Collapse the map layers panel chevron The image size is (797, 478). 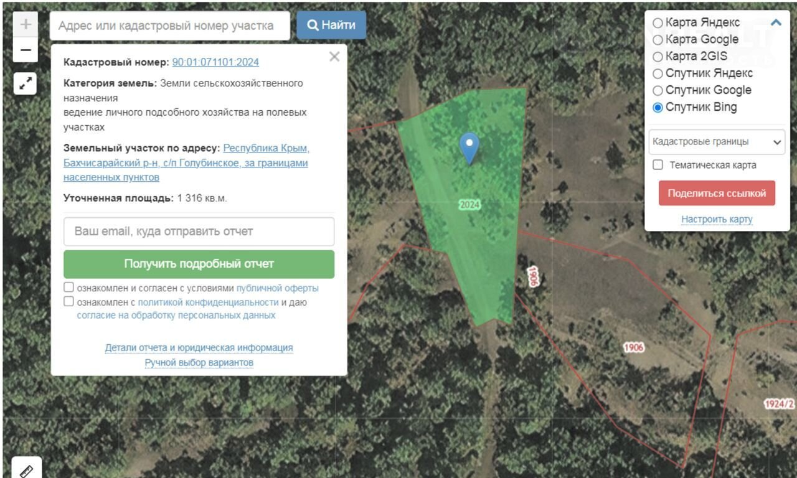coord(776,22)
